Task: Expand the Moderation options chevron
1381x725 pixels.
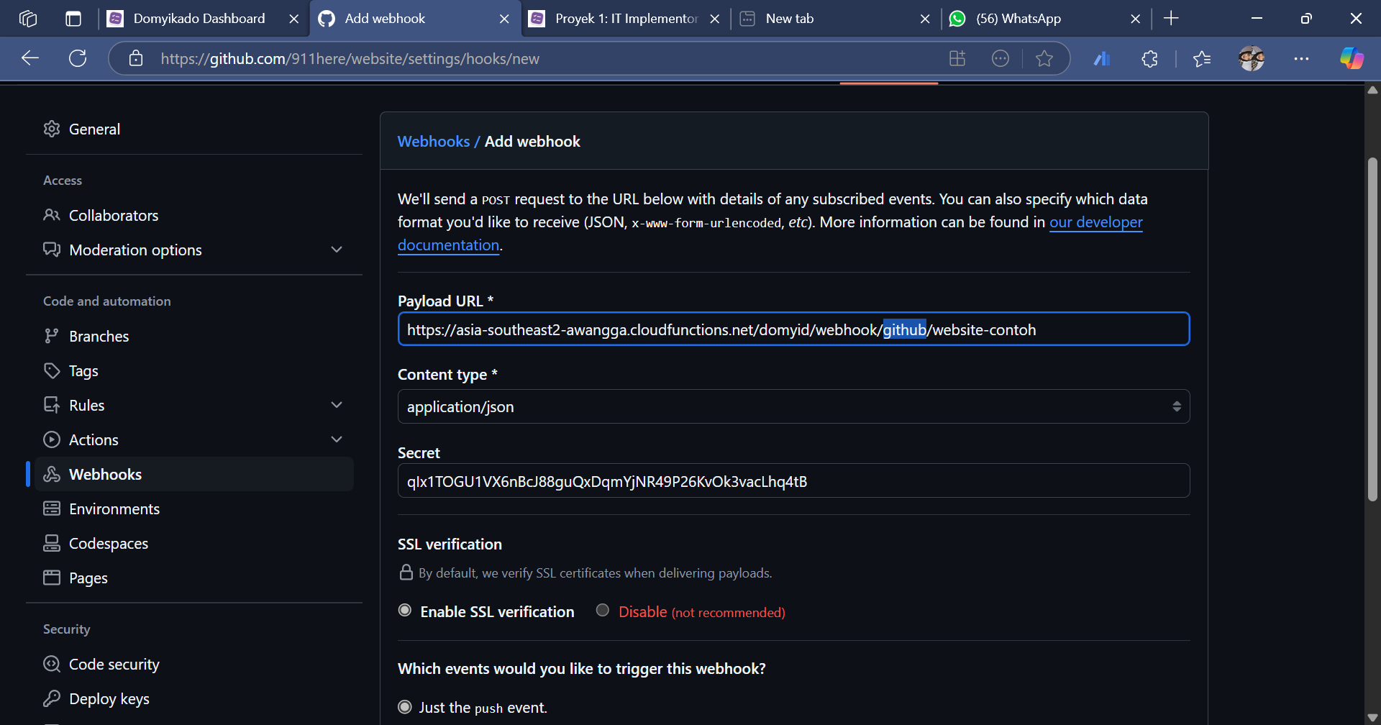Action: [337, 250]
